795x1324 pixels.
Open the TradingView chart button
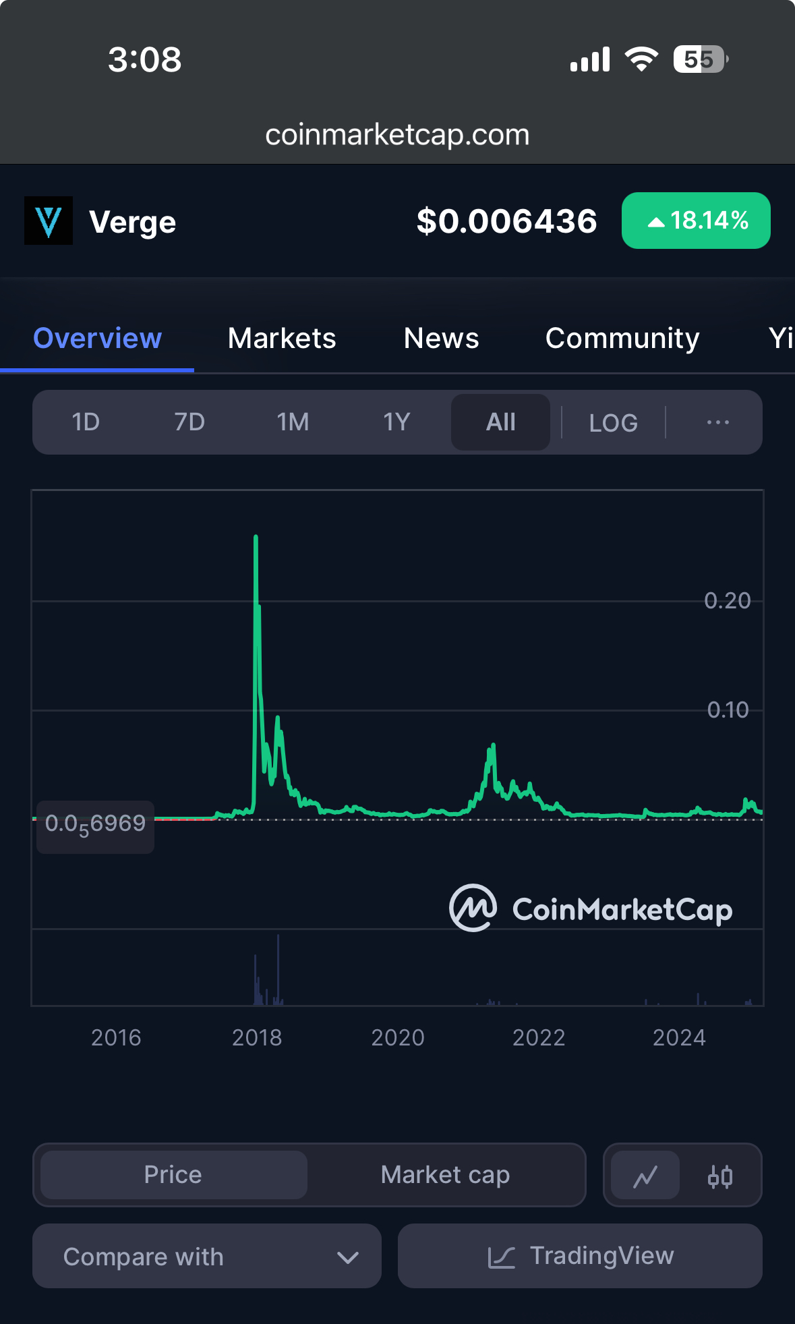click(580, 1256)
